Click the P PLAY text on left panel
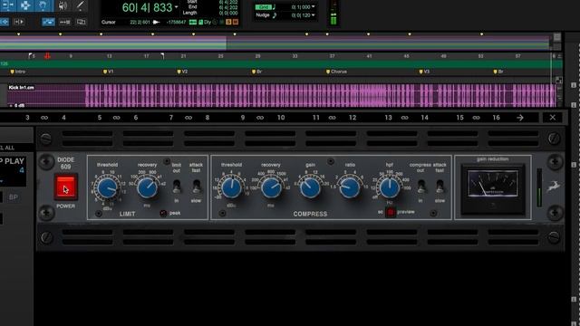The image size is (580, 326). click(12, 161)
